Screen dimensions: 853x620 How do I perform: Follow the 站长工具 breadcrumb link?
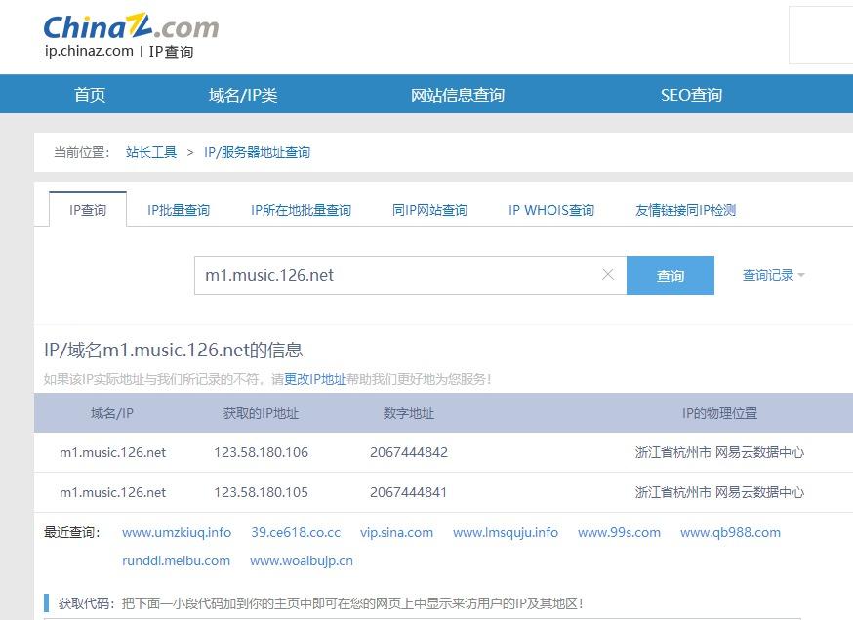151,152
